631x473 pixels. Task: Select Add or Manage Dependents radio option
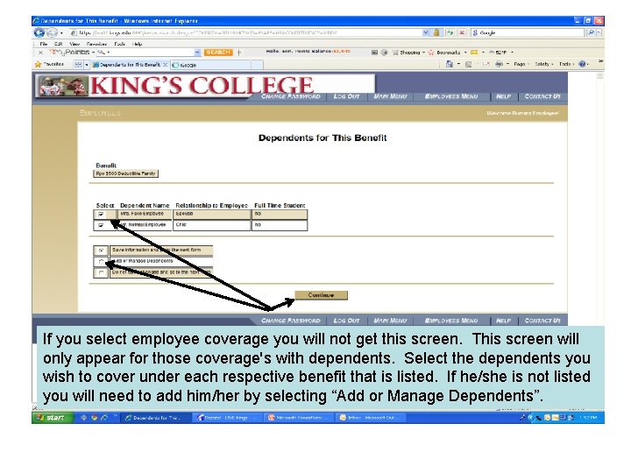(101, 262)
